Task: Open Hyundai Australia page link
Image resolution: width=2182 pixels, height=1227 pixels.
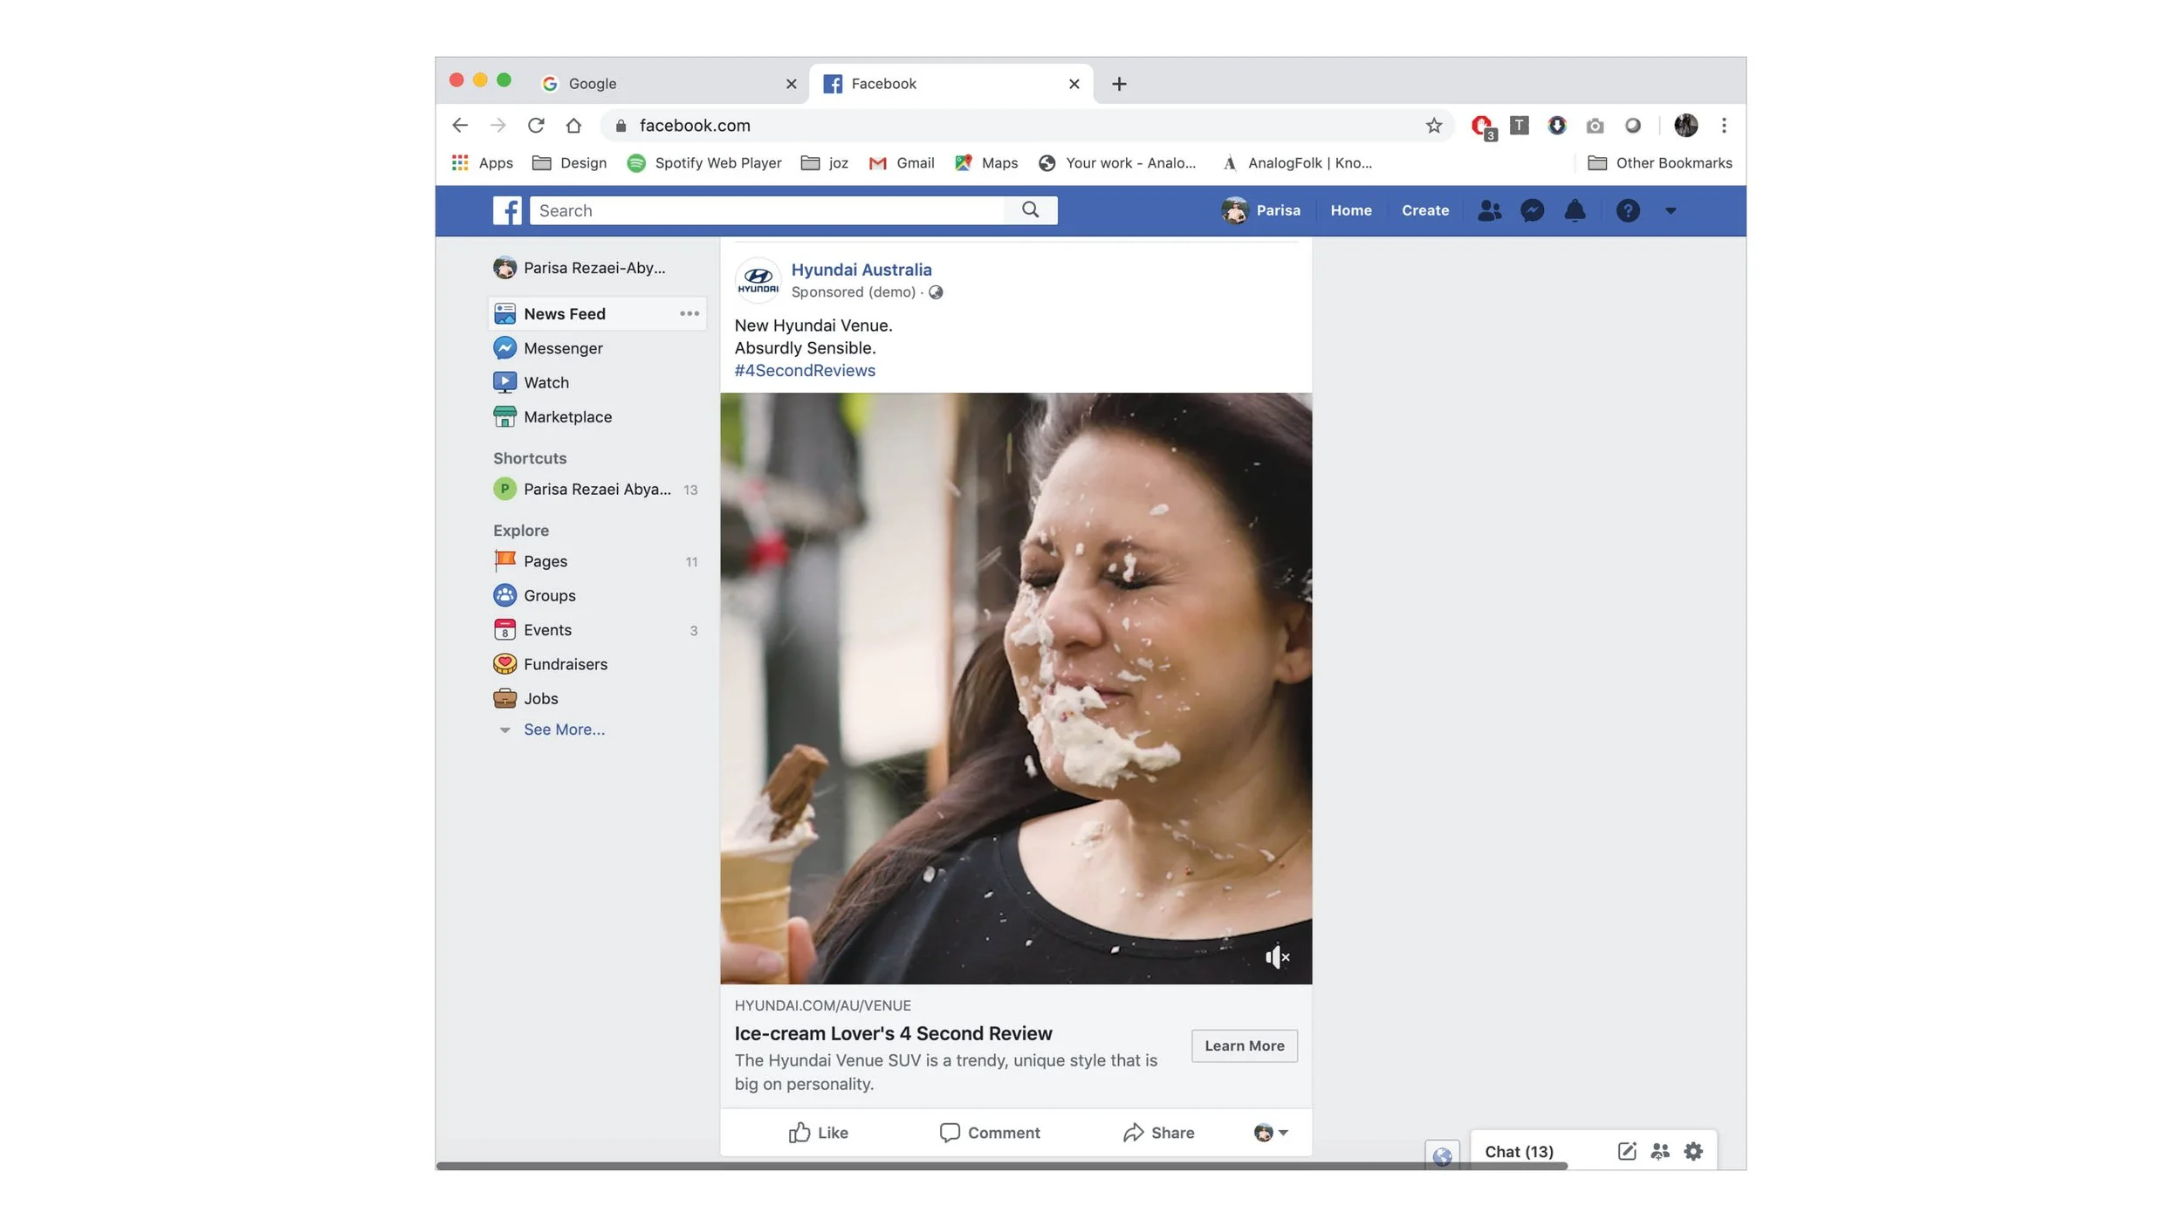Action: [861, 270]
